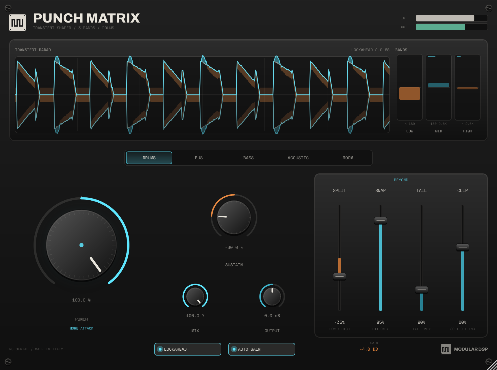Grab the SPLIT fader handle
The image size is (497, 370).
[340, 276]
